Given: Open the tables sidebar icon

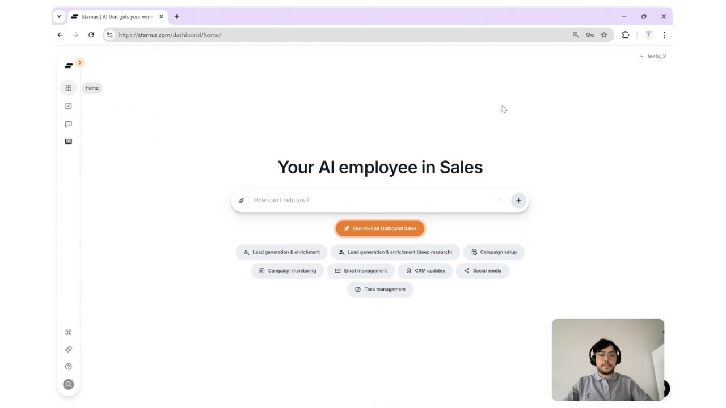Looking at the screenshot, I should (x=69, y=142).
